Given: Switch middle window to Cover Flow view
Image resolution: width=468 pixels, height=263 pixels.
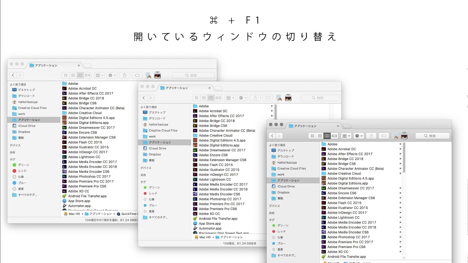Looking at the screenshot, I should click(x=219, y=98).
